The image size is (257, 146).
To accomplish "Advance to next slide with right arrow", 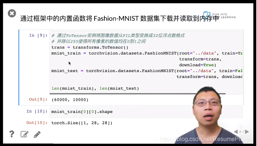I will [247, 131].
